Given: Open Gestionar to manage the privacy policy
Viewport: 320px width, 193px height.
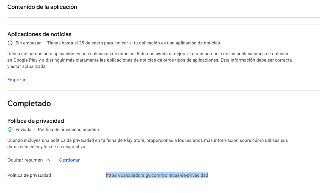Looking at the screenshot, I should click(x=69, y=160).
